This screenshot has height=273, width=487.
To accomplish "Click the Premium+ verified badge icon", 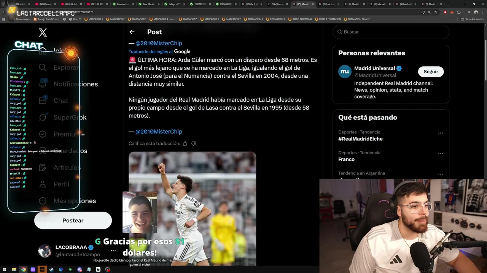I will tap(43, 134).
